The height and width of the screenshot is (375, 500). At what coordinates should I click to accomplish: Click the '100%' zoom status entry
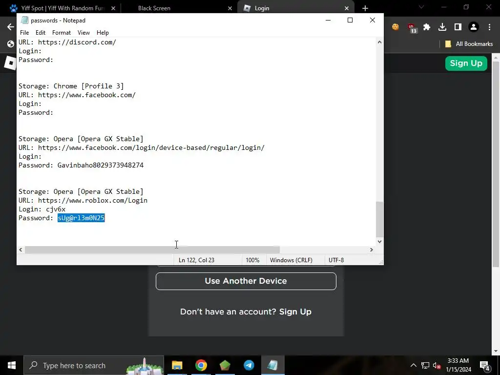coord(252,260)
